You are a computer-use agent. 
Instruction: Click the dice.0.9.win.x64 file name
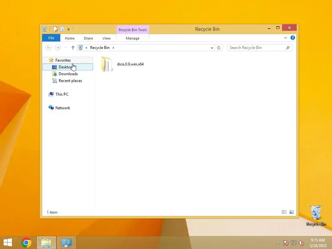tap(130, 64)
